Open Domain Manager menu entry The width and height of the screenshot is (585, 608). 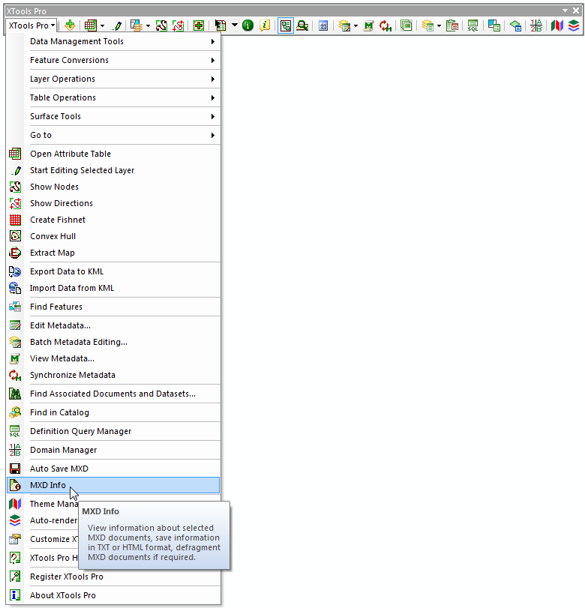[x=114, y=450]
